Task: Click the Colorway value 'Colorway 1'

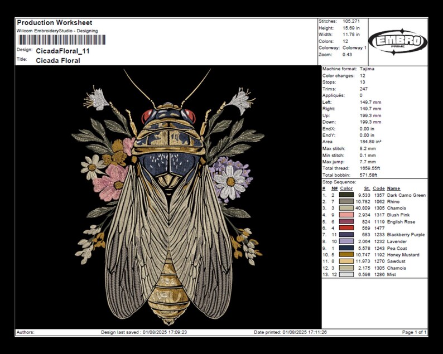Action: click(x=355, y=48)
